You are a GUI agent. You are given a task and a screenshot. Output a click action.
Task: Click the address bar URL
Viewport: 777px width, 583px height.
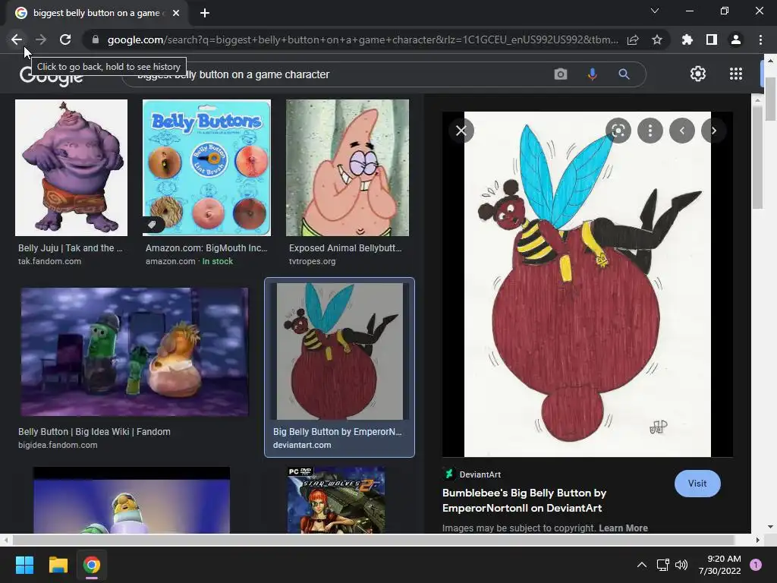pos(363,39)
